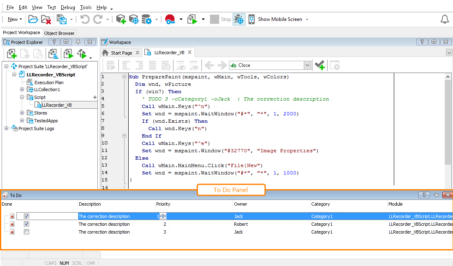The image size is (453, 266).
Task: Select LLRecorder_VB script in tree
Action: point(56,105)
